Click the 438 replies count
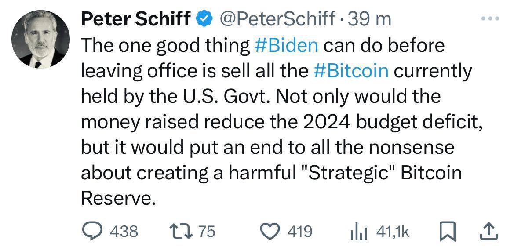 tap(124, 231)
